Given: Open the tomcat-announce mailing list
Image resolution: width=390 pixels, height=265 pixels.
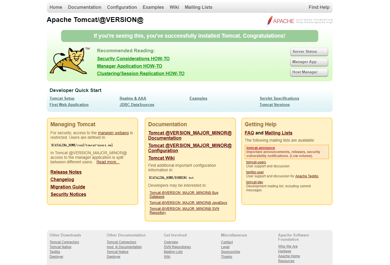Looking at the screenshot, I should click(x=261, y=148).
